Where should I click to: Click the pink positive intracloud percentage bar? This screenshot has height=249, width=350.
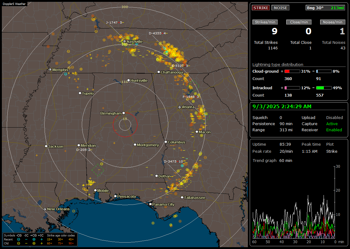tap(292, 88)
